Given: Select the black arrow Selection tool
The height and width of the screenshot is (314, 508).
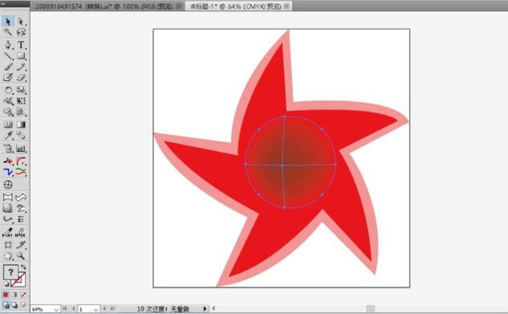Looking at the screenshot, I should (8, 22).
